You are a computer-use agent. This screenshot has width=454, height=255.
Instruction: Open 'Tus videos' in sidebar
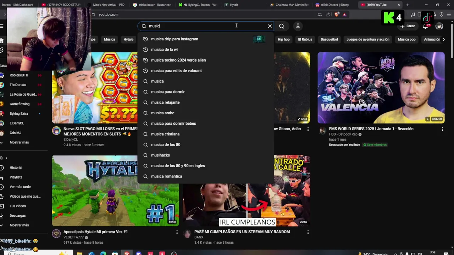(x=18, y=206)
